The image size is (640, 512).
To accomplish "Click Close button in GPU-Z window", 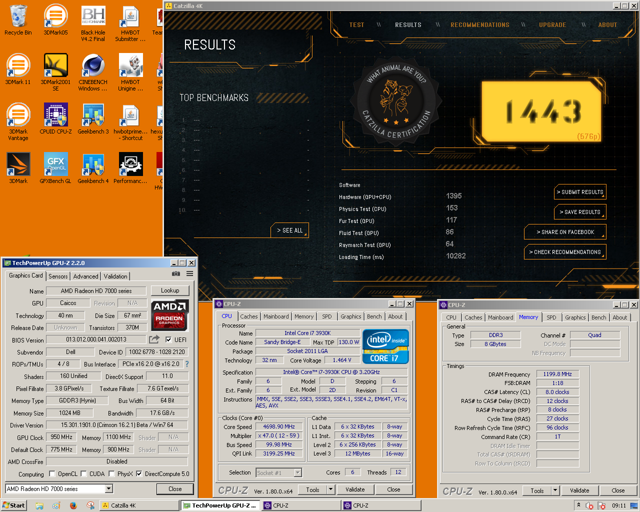I will [175, 489].
